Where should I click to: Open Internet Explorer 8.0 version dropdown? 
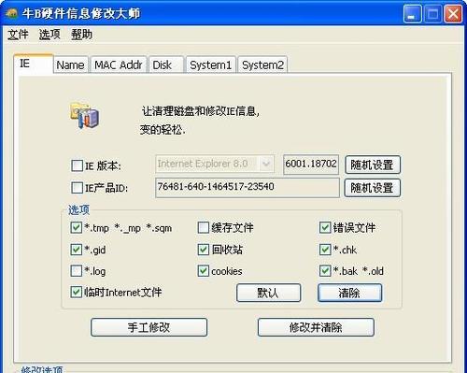215,164
